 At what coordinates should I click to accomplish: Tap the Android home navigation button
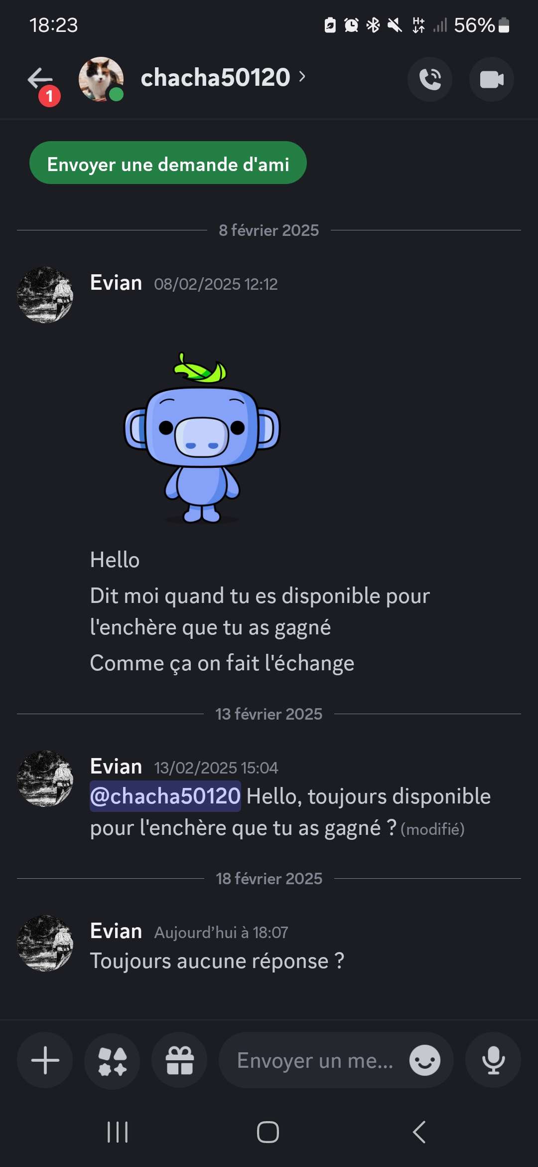click(x=268, y=1132)
